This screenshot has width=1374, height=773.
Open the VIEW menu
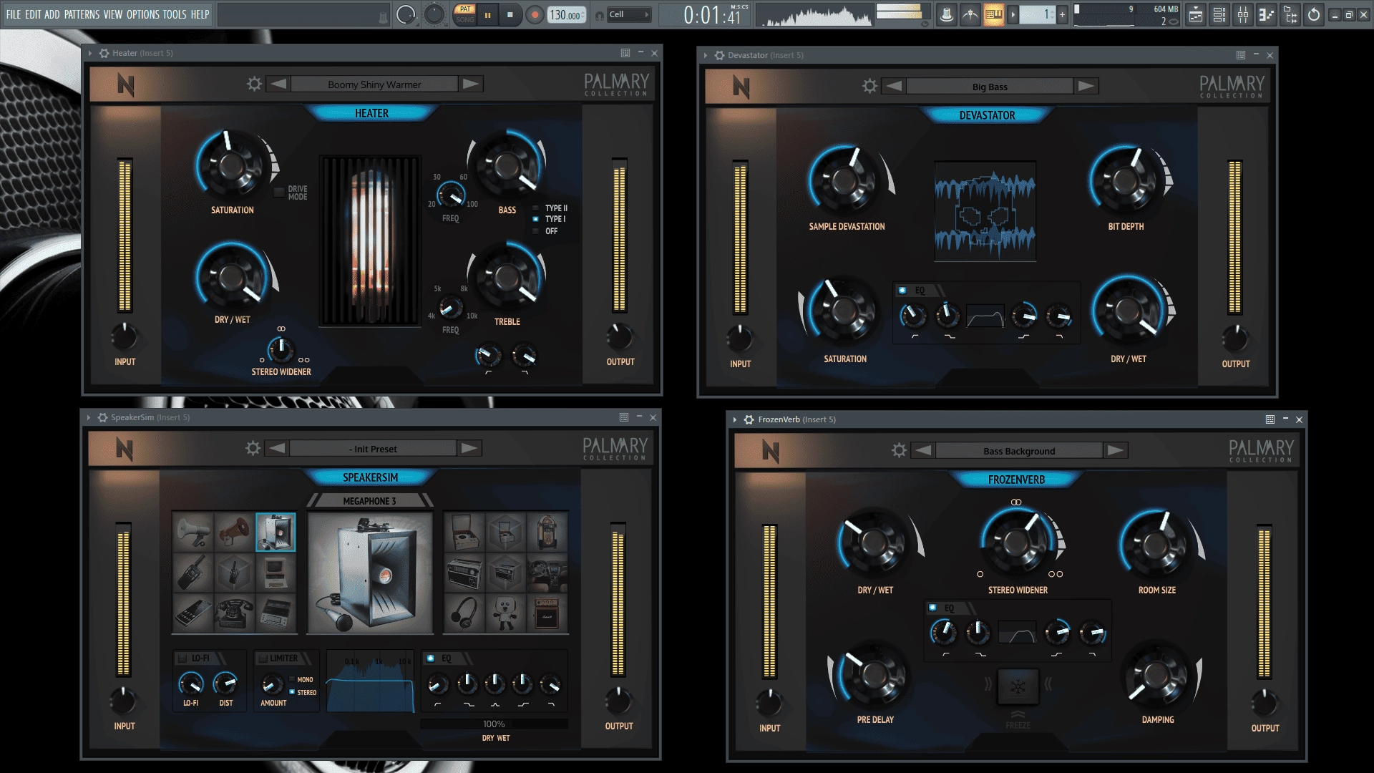[x=113, y=14]
